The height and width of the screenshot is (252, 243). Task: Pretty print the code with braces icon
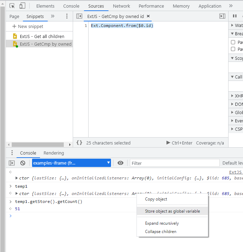click(79, 143)
